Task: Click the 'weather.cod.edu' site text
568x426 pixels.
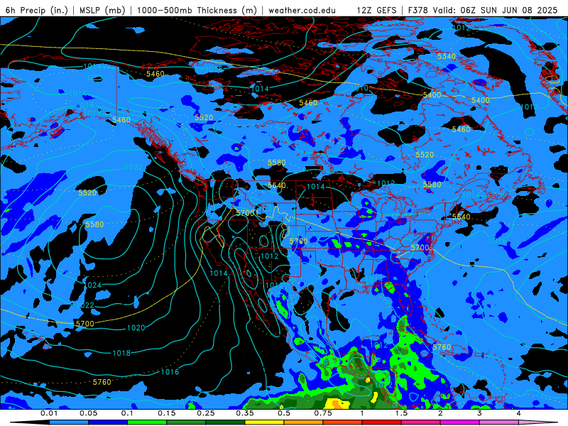Action: coord(302,10)
